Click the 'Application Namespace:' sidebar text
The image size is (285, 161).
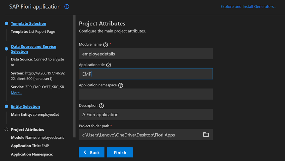(x=32, y=154)
